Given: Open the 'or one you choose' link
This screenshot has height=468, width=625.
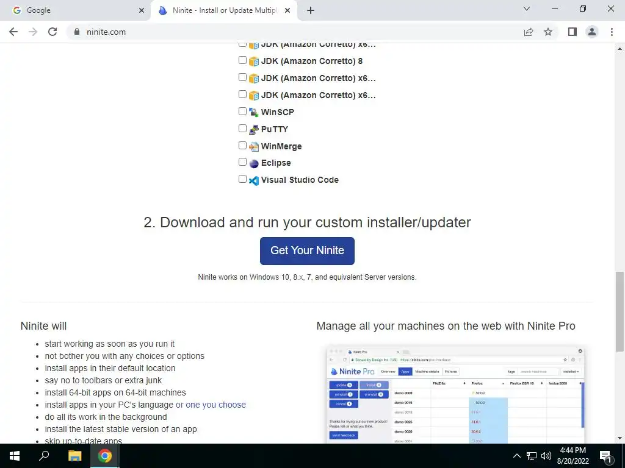Looking at the screenshot, I should coord(211,405).
